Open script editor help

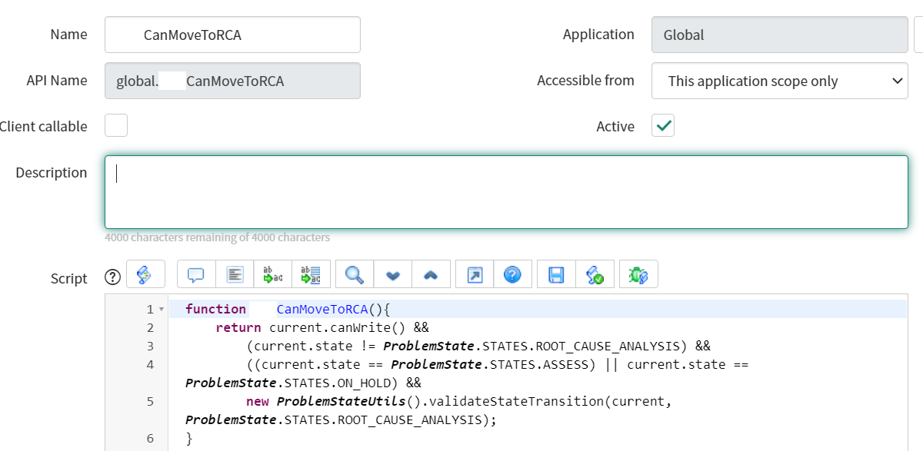click(513, 274)
